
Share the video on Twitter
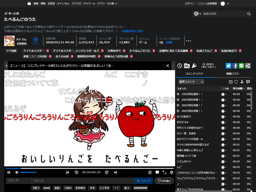(x=228, y=66)
